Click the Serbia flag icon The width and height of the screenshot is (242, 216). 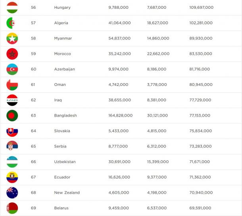pos(12,146)
